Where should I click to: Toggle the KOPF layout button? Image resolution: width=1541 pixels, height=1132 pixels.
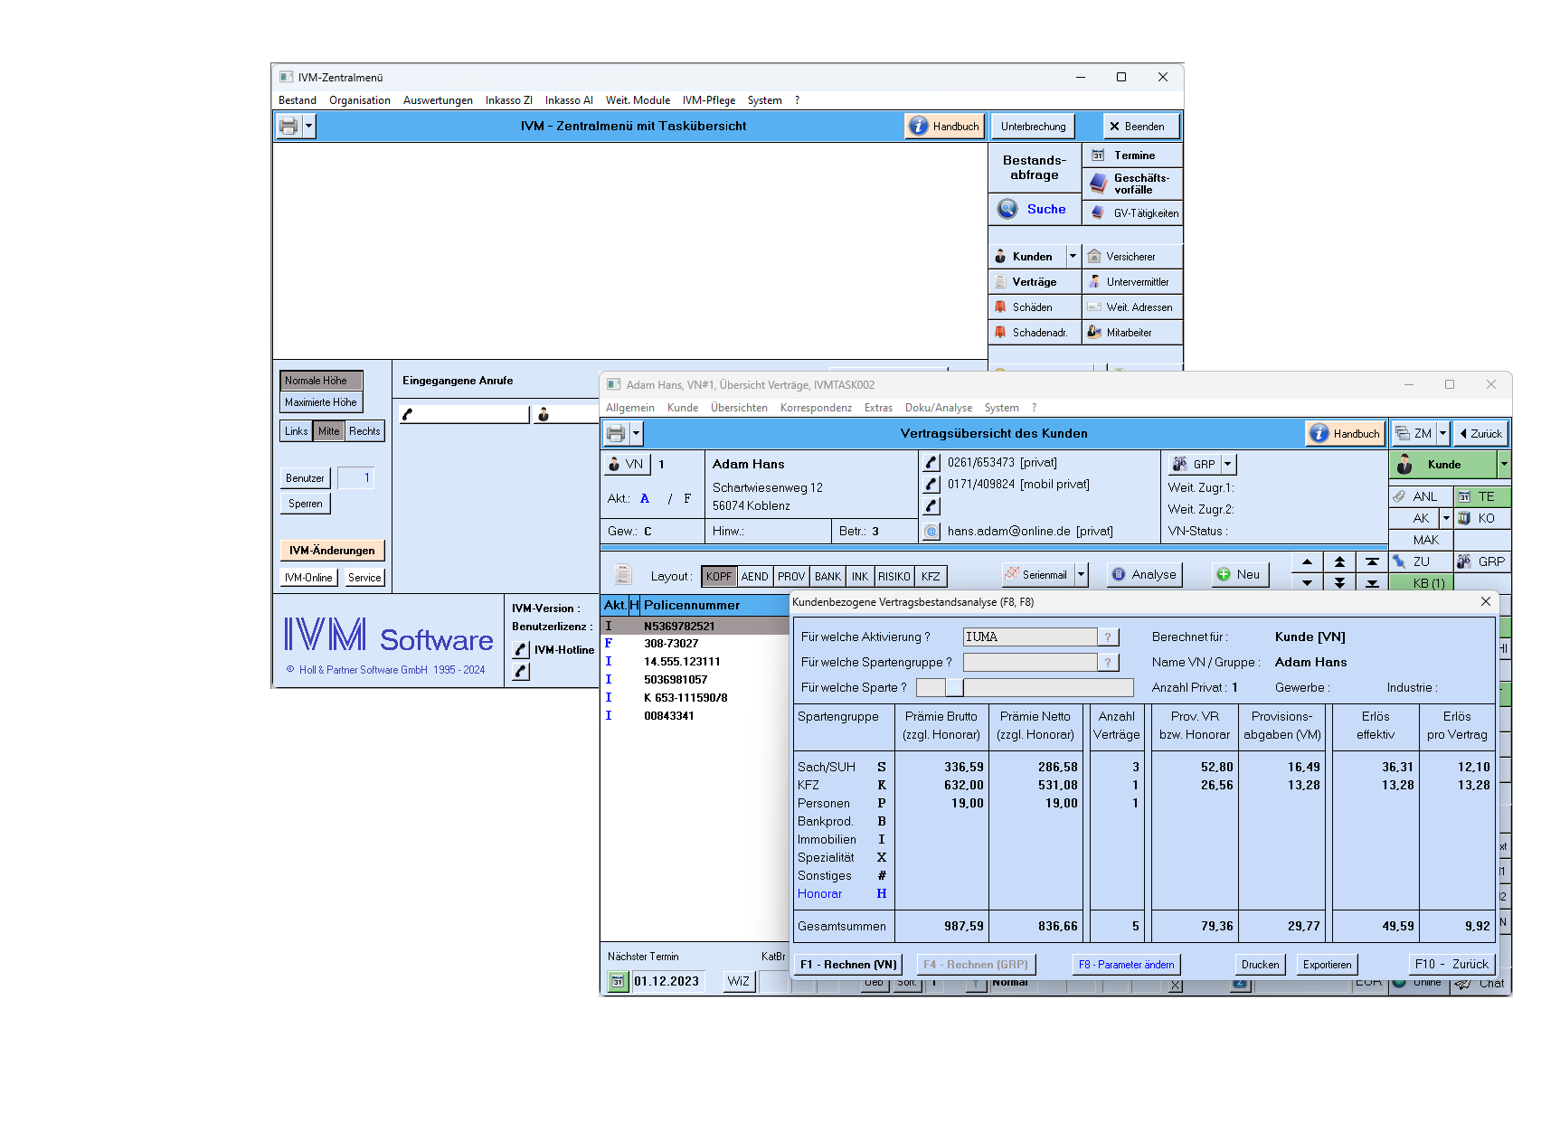(x=719, y=577)
